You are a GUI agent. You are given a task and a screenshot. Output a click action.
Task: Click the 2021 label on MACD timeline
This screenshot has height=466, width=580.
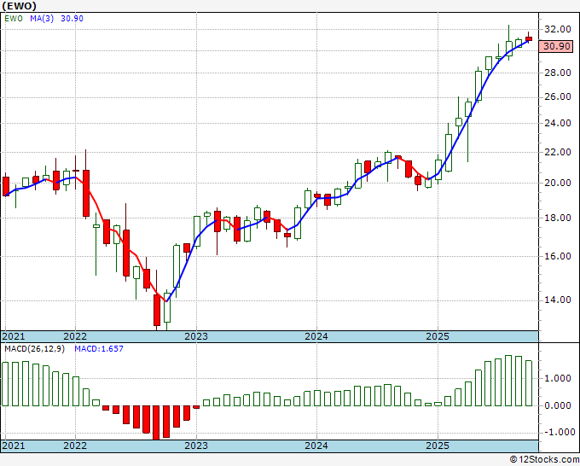pos(14,446)
